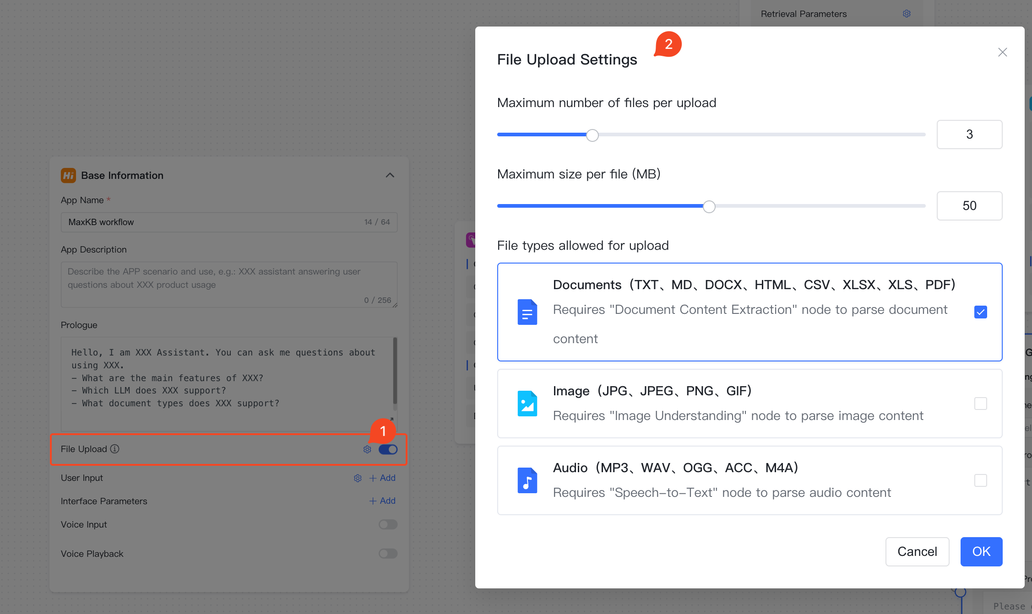Enable the Voice Playback toggle
Viewport: 1032px width, 614px height.
coord(388,554)
